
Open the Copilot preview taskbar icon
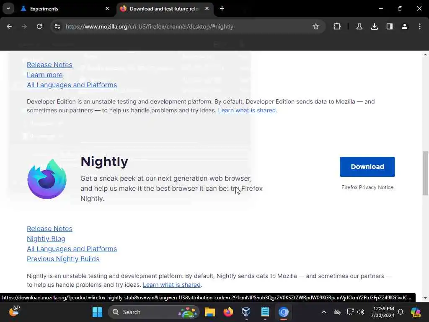click(x=416, y=312)
